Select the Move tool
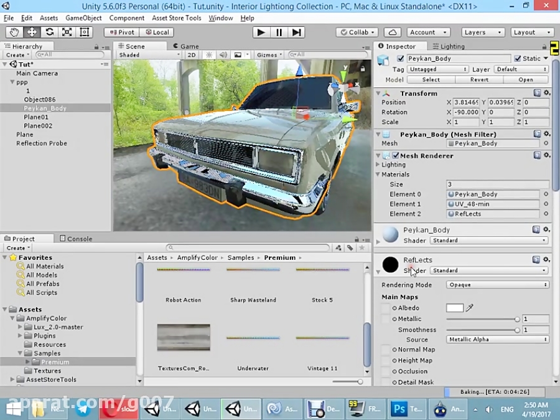The height and width of the screenshot is (420, 560). 31,32
